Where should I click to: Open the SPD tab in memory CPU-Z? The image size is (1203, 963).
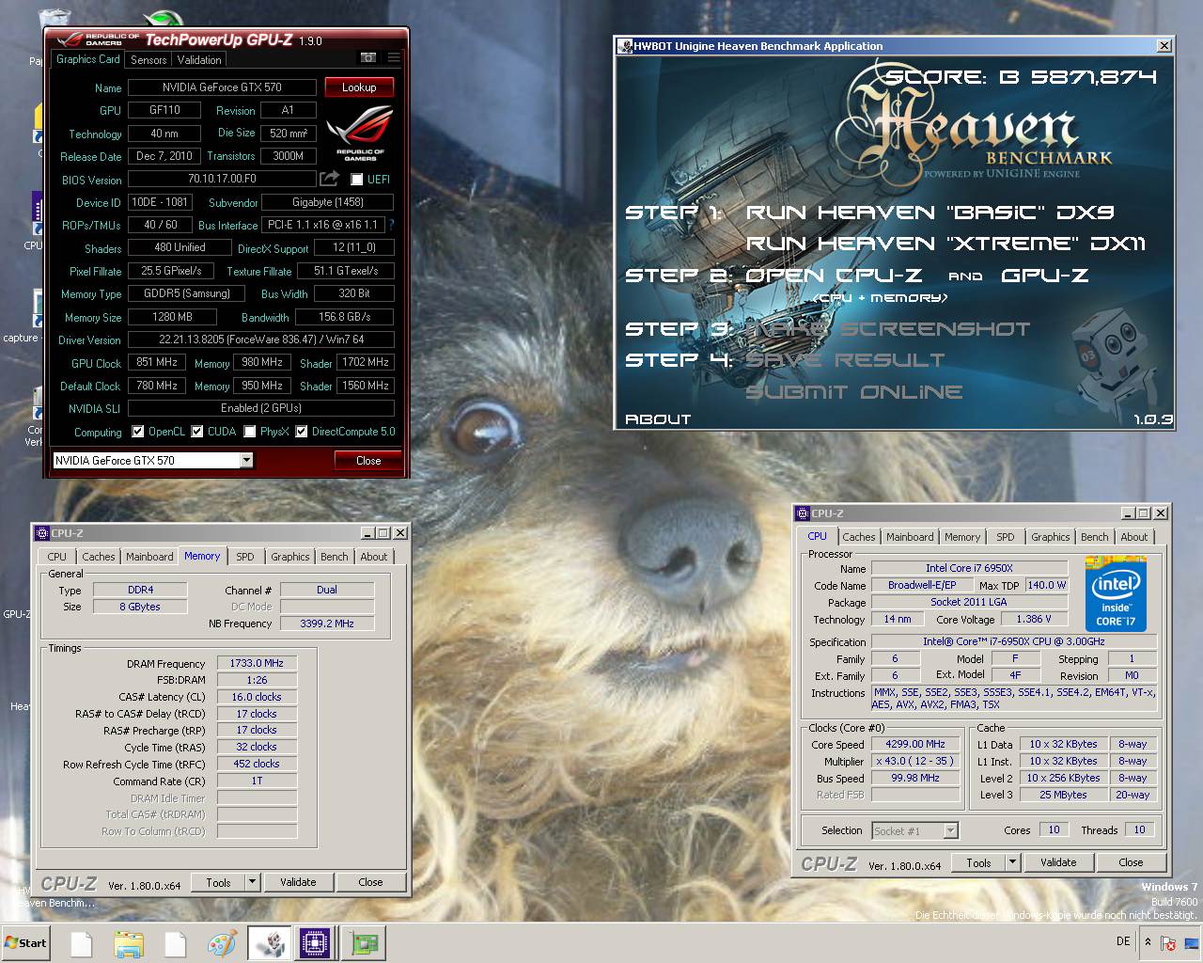245,557
